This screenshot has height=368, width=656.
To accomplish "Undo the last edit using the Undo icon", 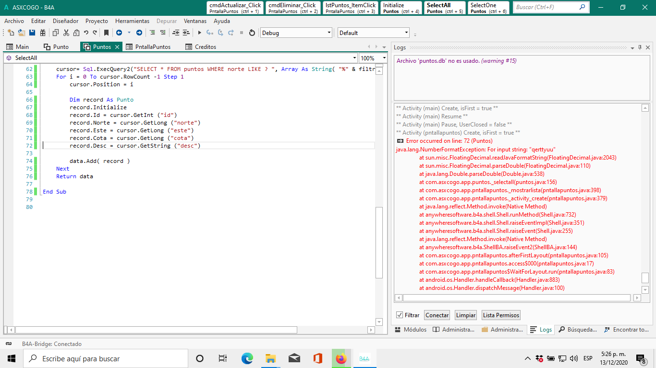I will (86, 33).
